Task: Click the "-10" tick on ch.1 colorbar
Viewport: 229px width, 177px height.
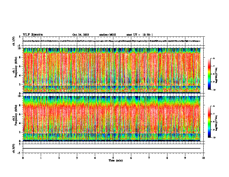Action: 214,90
